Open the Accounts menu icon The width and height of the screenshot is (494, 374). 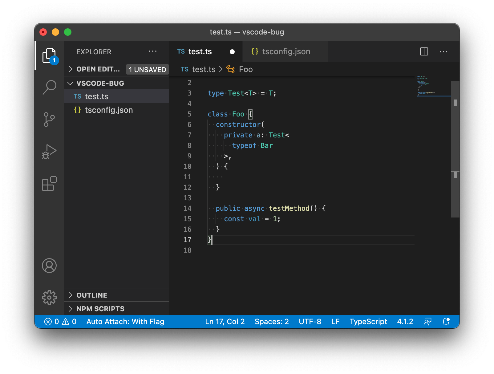(49, 266)
